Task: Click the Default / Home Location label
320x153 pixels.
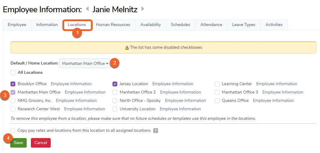Action: click(34, 63)
